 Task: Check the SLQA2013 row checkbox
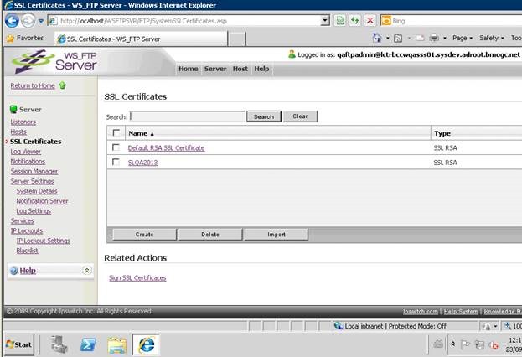[x=116, y=163]
